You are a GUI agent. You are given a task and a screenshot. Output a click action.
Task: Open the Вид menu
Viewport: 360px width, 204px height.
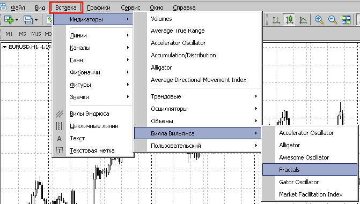[x=40, y=7]
